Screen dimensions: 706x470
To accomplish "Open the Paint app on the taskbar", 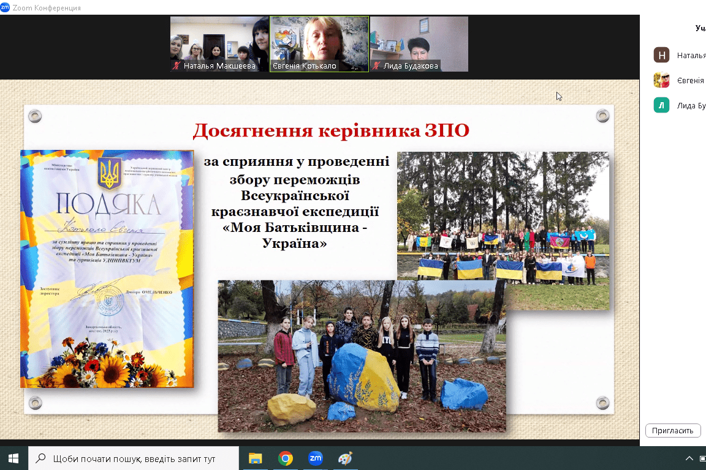I will [346, 458].
